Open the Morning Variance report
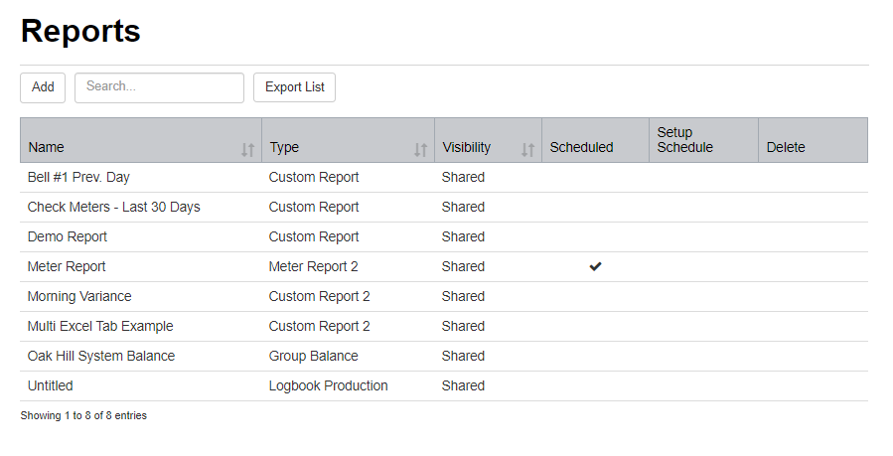 (x=79, y=296)
